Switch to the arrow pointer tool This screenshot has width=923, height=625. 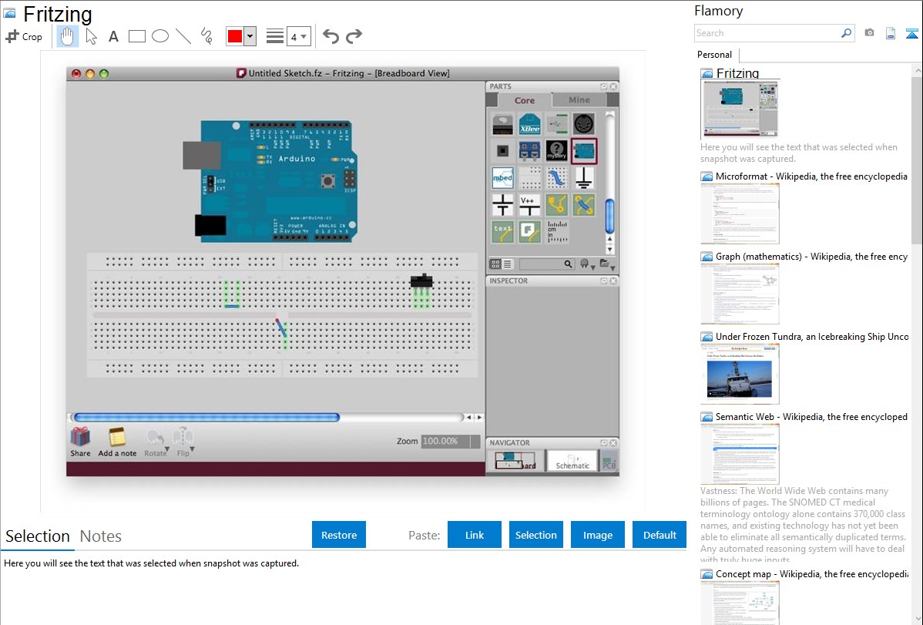(91, 36)
